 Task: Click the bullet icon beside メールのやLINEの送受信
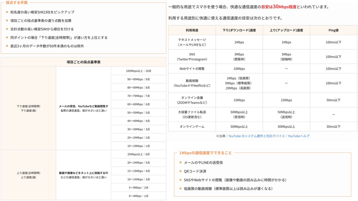(180, 163)
